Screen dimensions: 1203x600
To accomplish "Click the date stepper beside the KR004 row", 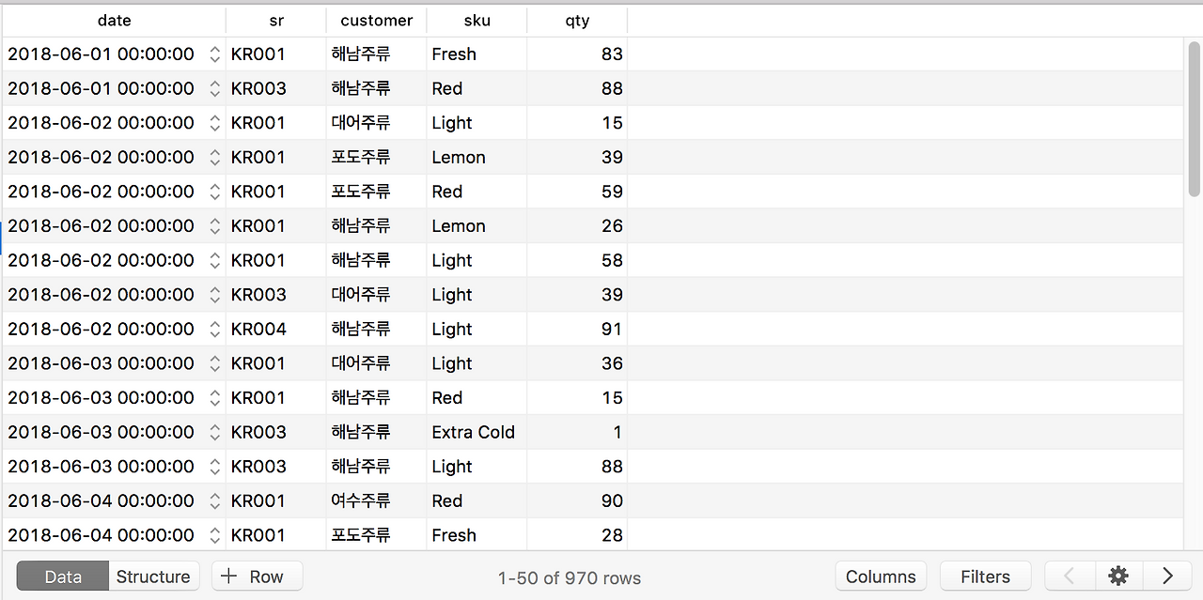I will tap(214, 329).
